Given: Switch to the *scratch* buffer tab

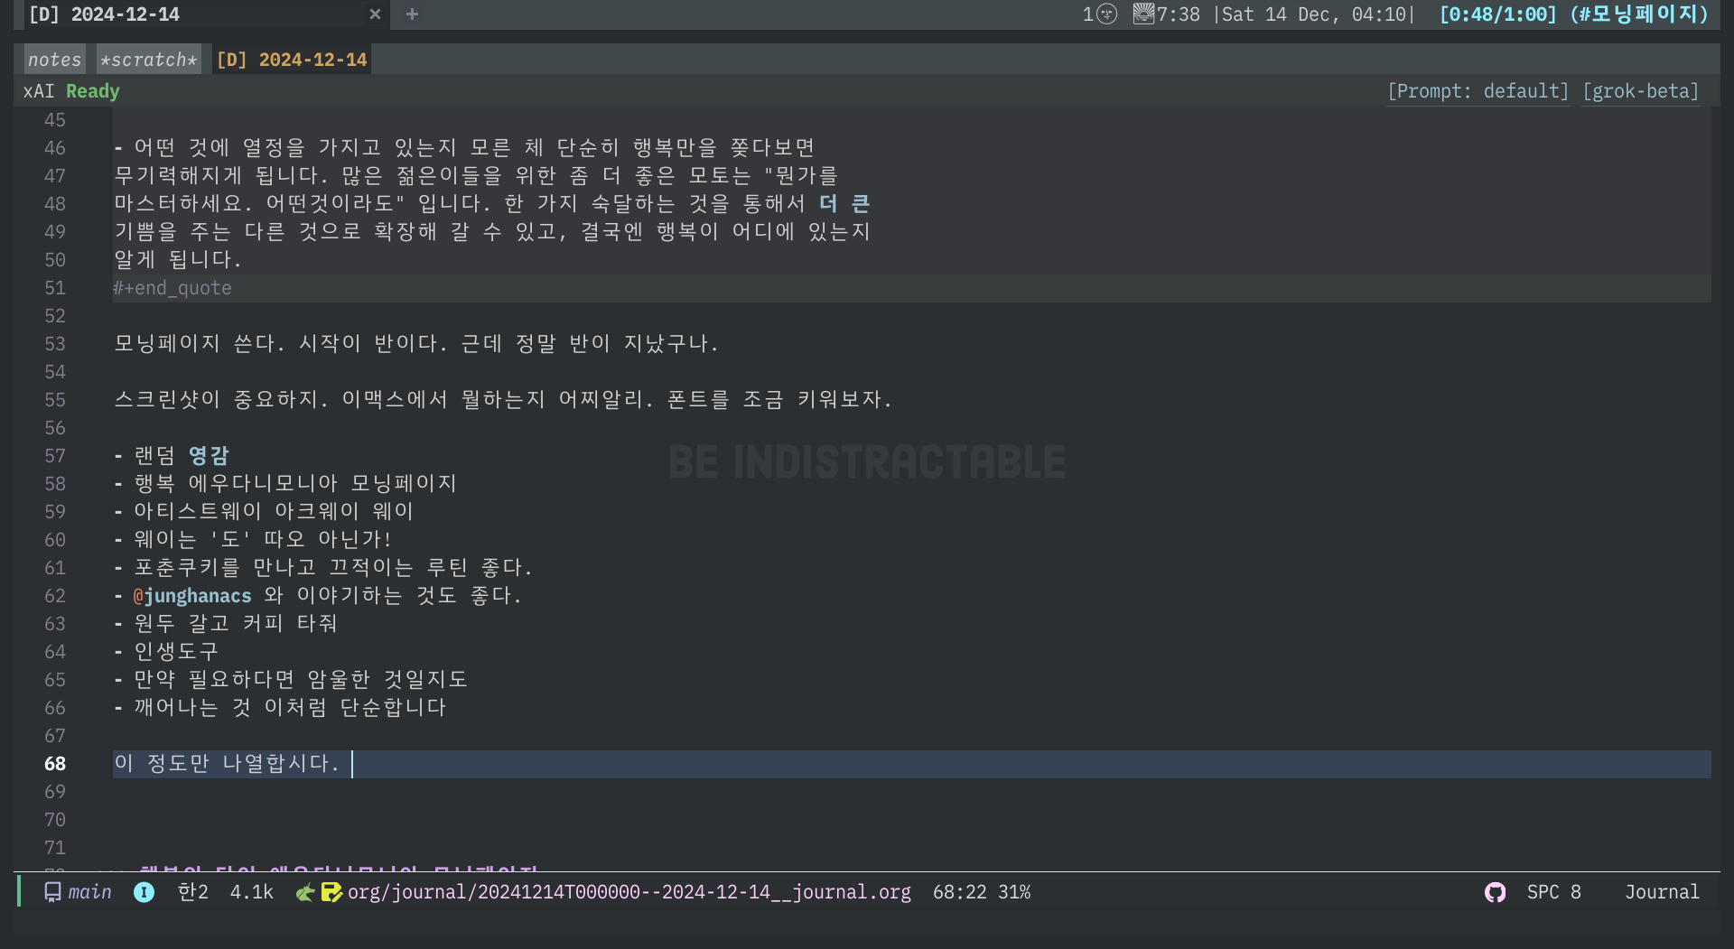Looking at the screenshot, I should click(x=148, y=60).
